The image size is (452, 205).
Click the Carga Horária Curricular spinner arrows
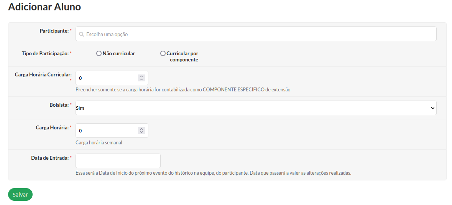[x=141, y=78]
